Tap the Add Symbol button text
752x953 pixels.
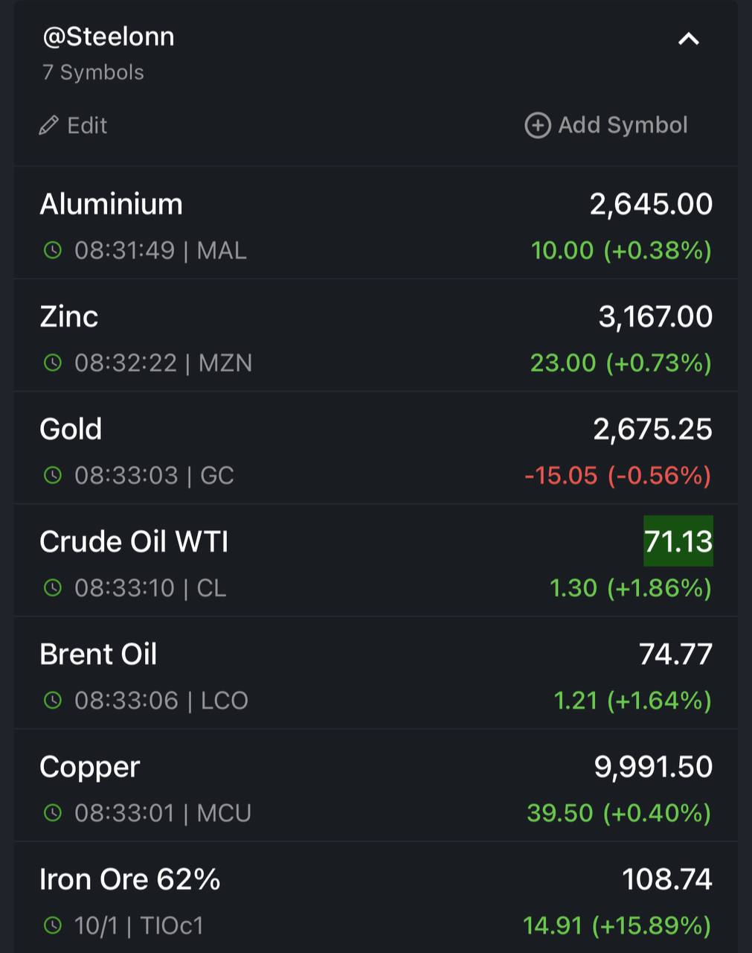coord(623,125)
